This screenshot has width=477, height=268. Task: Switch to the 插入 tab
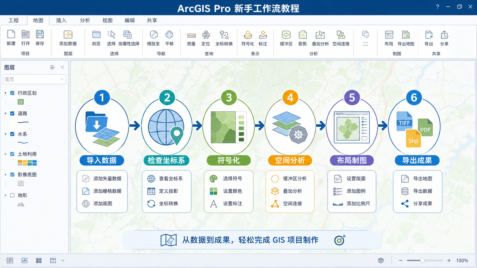click(x=61, y=20)
